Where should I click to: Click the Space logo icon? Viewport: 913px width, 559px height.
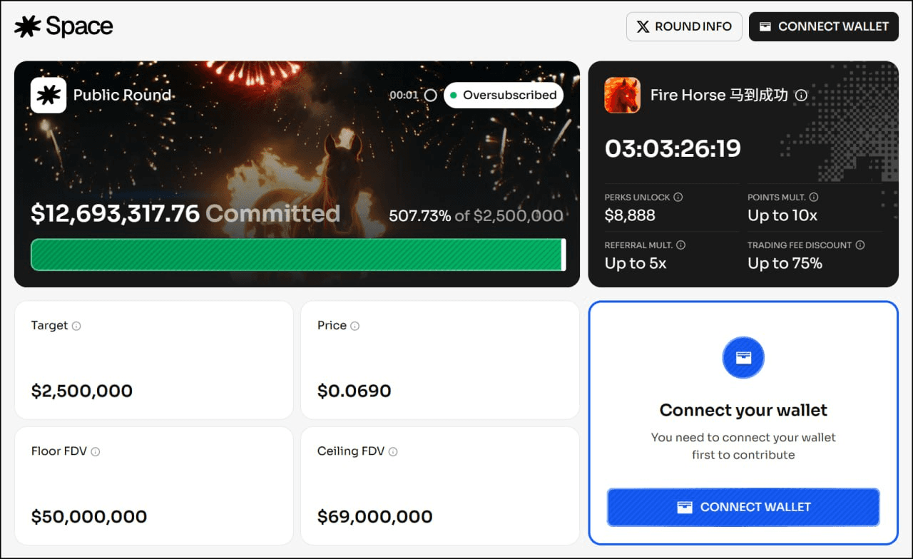[x=28, y=26]
